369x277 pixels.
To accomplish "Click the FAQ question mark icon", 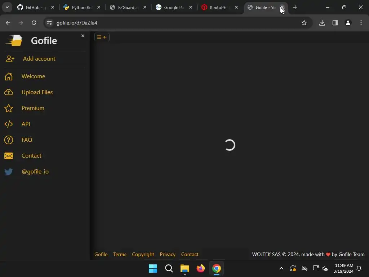I will coord(9,140).
